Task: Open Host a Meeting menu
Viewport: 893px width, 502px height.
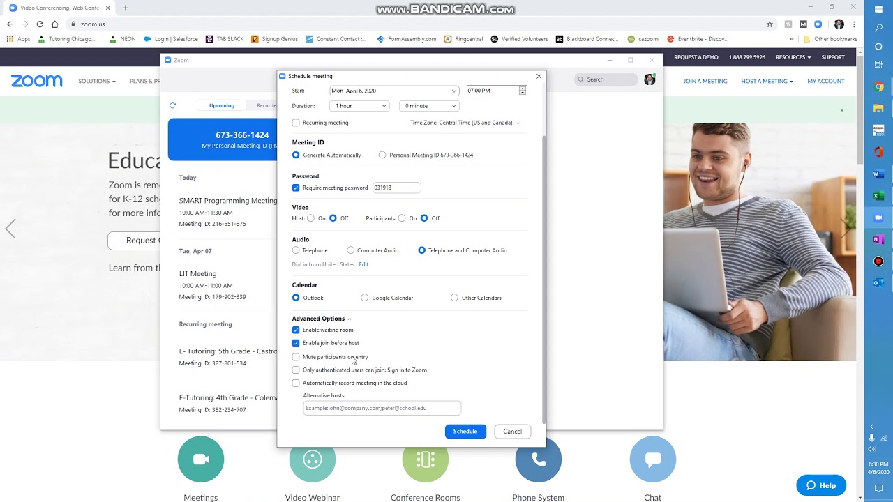Action: click(x=767, y=81)
